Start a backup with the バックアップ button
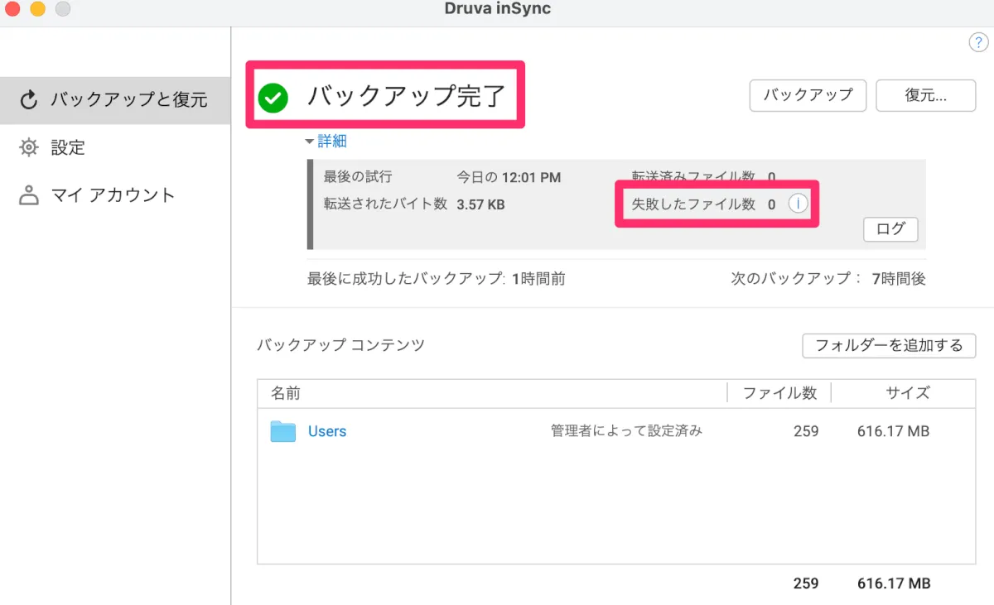This screenshot has height=605, width=994. click(807, 95)
